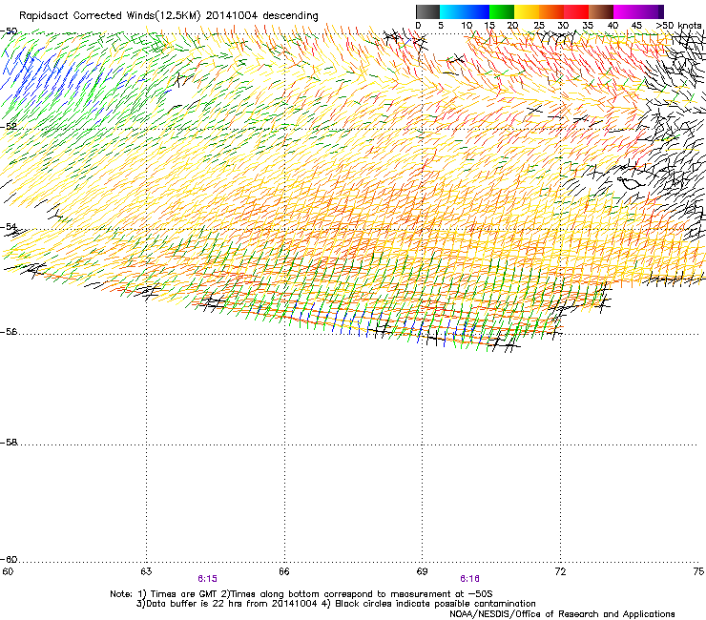Select the green 15-20 knots legend color
Viewport: 706px width, 620px height.
[502, 11]
